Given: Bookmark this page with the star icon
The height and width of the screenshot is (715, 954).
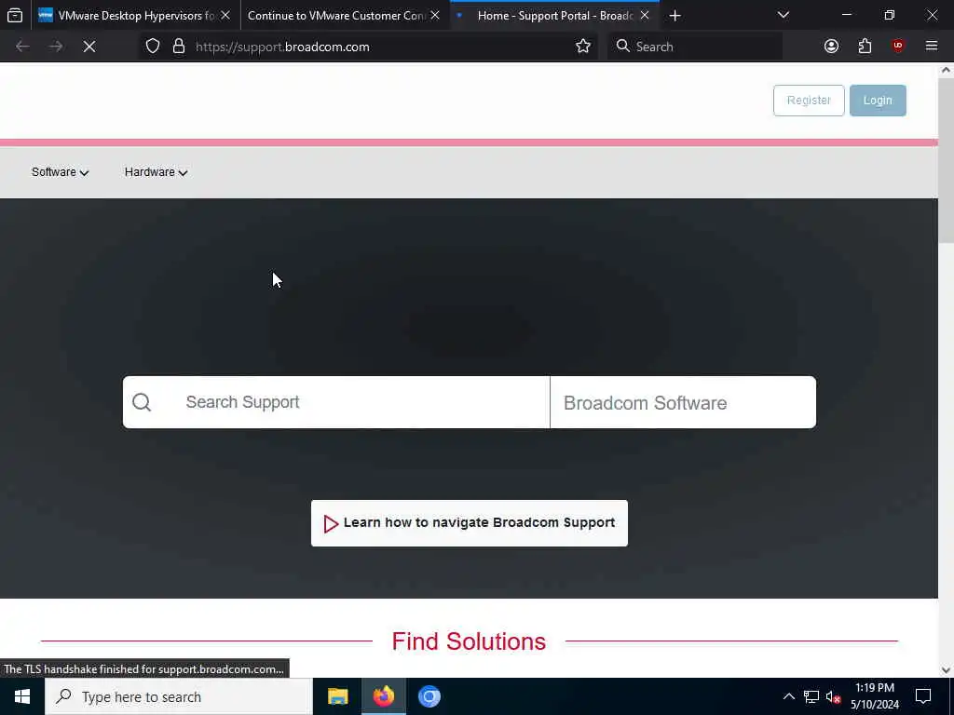Looking at the screenshot, I should [583, 47].
